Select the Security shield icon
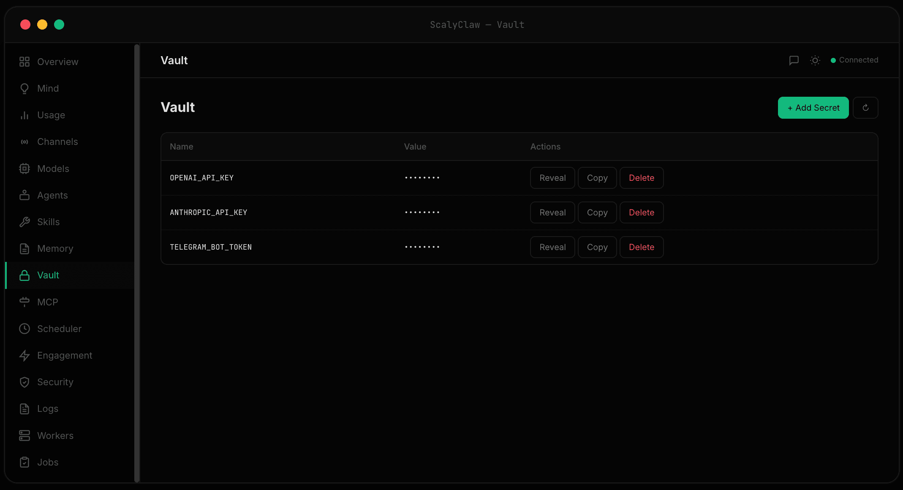The image size is (903, 490). [x=24, y=382]
